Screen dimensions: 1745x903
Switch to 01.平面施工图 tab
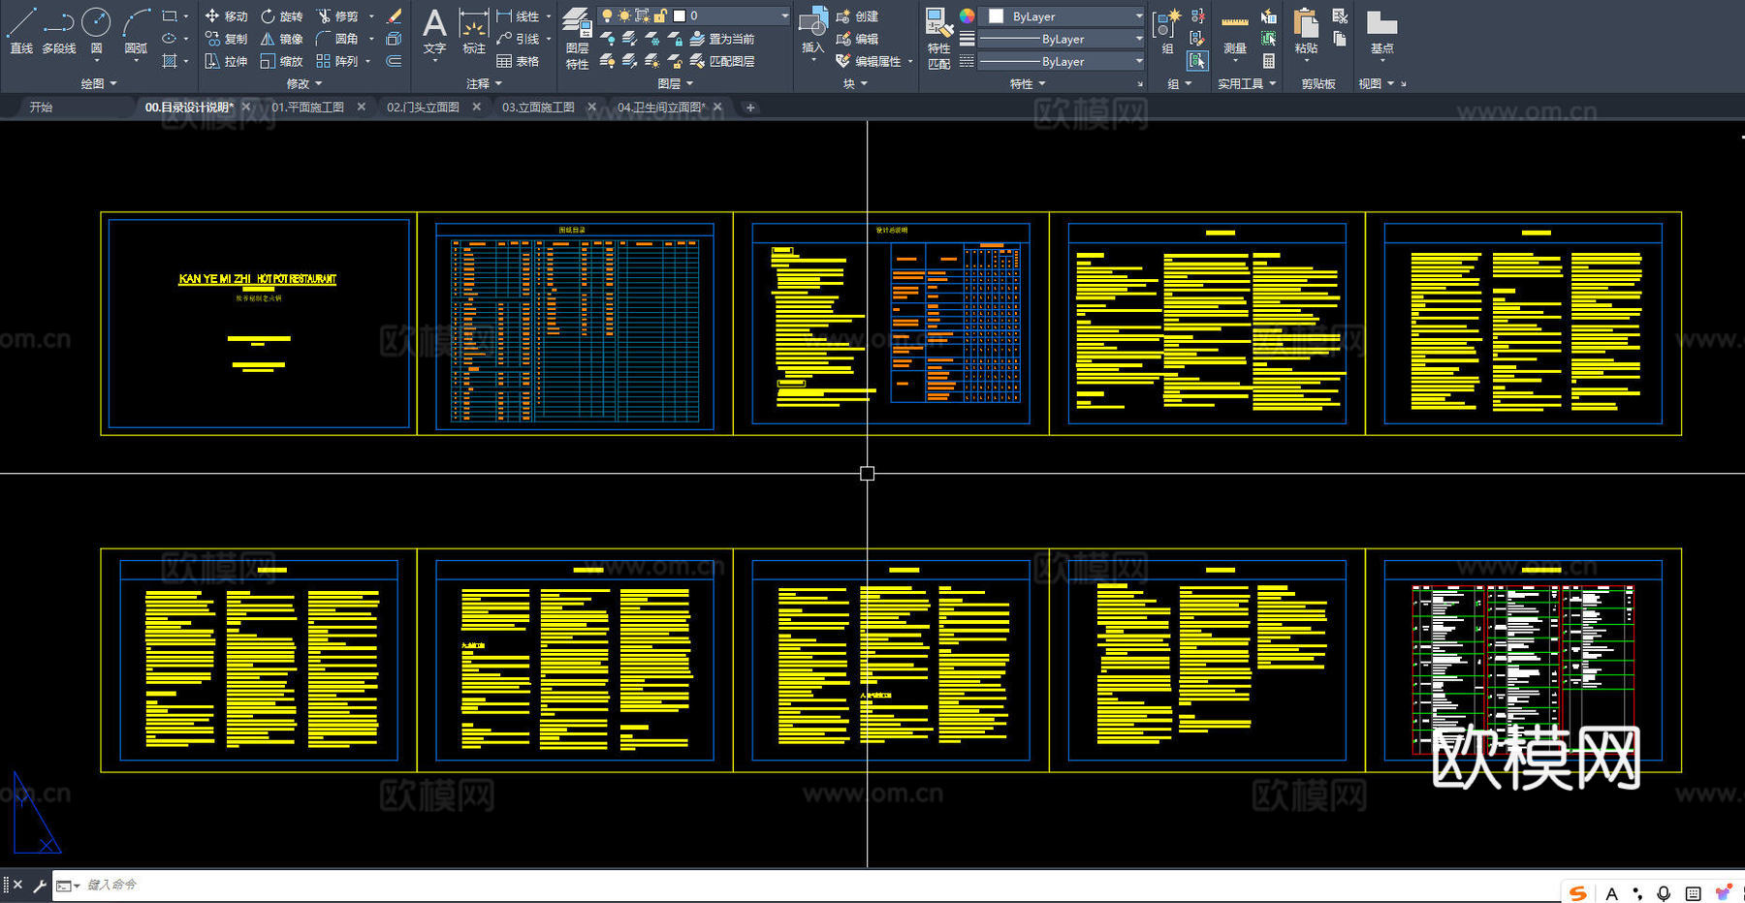pos(307,108)
